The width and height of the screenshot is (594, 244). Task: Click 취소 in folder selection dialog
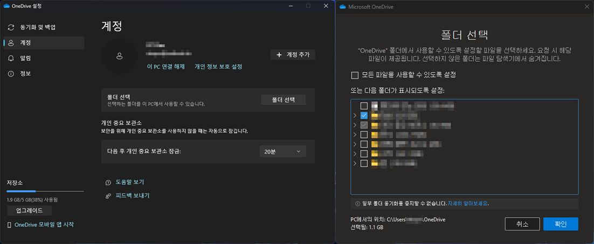[x=522, y=224]
